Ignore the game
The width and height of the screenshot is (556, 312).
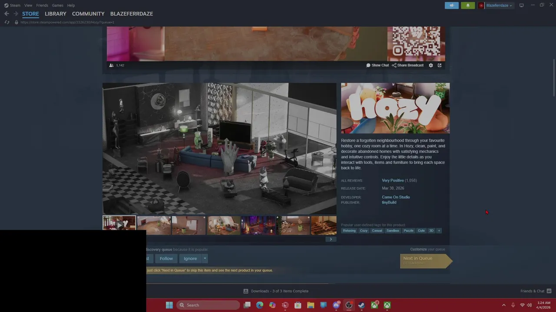pyautogui.click(x=190, y=259)
